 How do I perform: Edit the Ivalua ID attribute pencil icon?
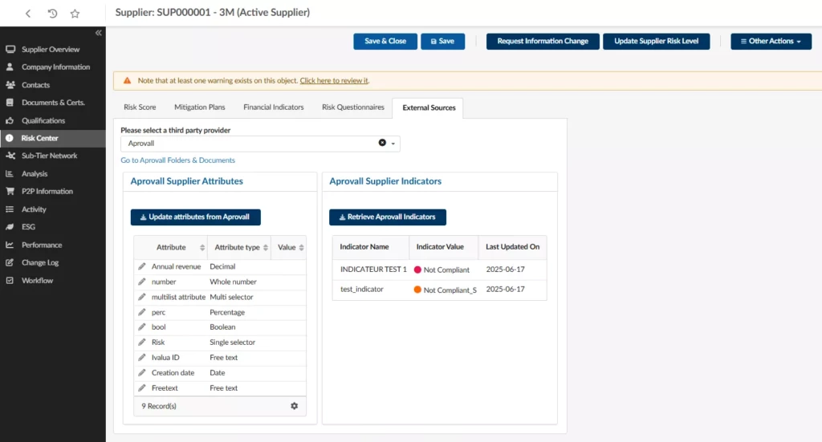tap(142, 358)
